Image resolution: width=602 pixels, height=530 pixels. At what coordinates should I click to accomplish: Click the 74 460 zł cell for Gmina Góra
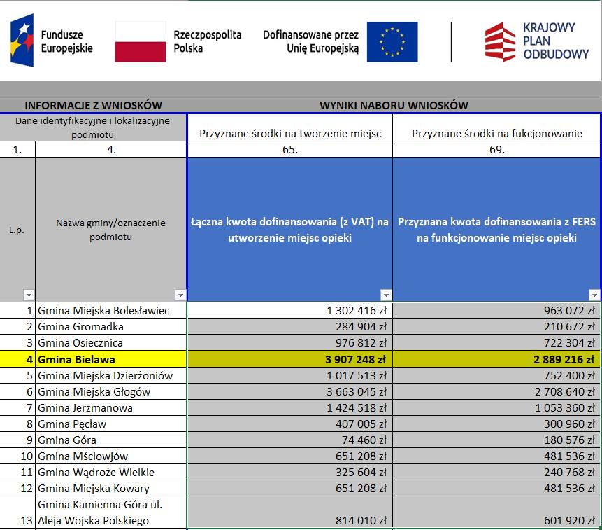(289, 440)
